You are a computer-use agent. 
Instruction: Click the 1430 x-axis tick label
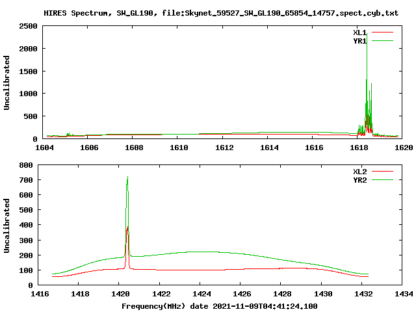coord(323,294)
